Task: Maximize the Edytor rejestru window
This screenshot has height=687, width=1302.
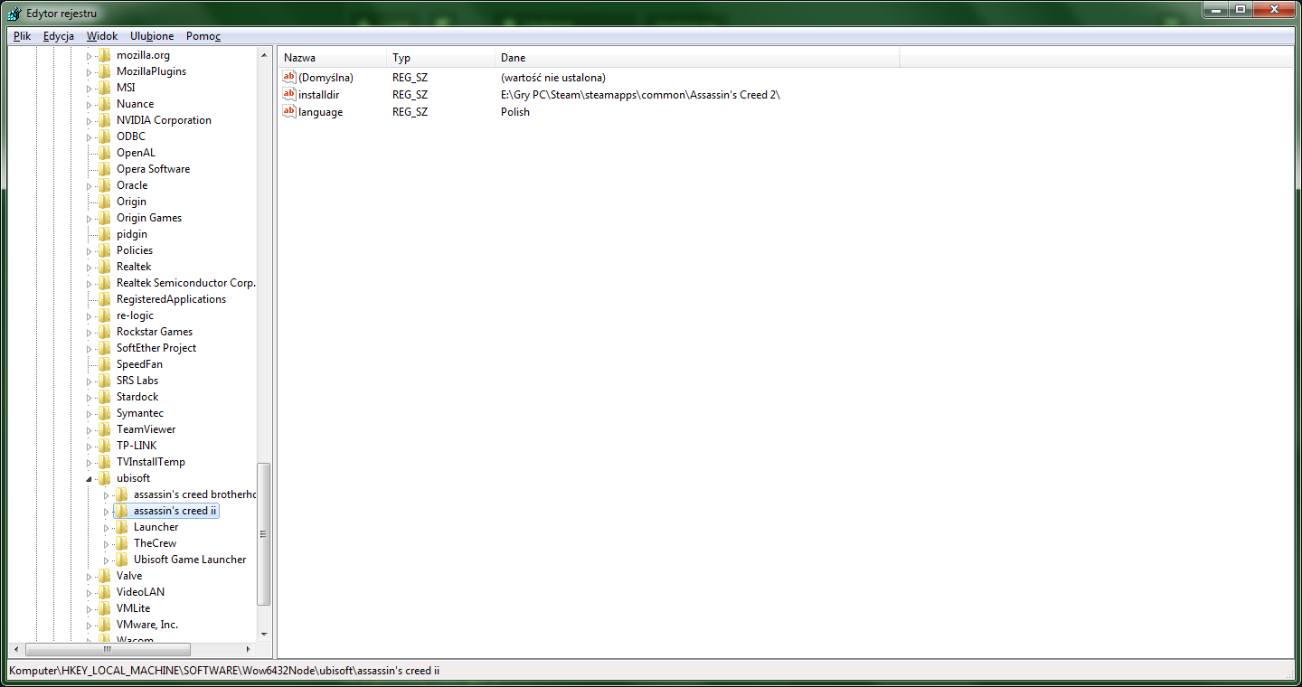Action: 1240,9
